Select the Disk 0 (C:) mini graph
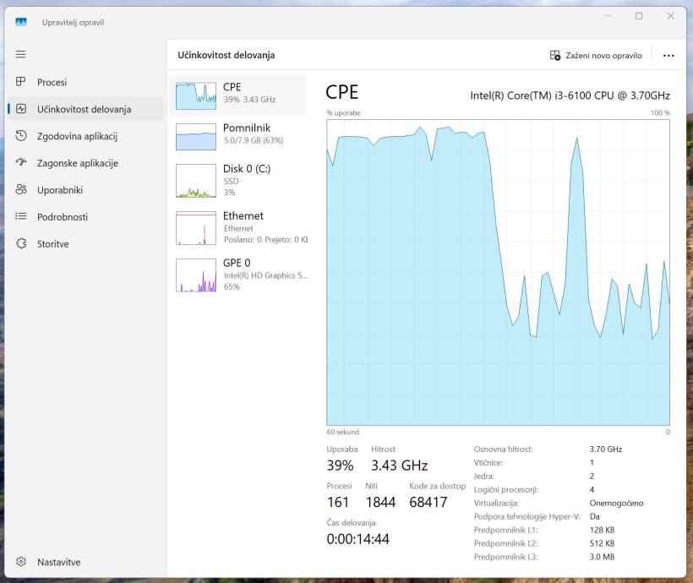The width and height of the screenshot is (693, 583). [196, 181]
